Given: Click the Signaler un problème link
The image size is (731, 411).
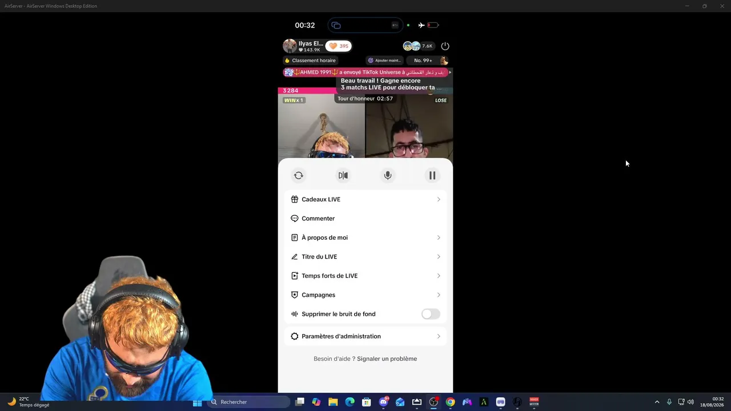Looking at the screenshot, I should click(x=387, y=359).
